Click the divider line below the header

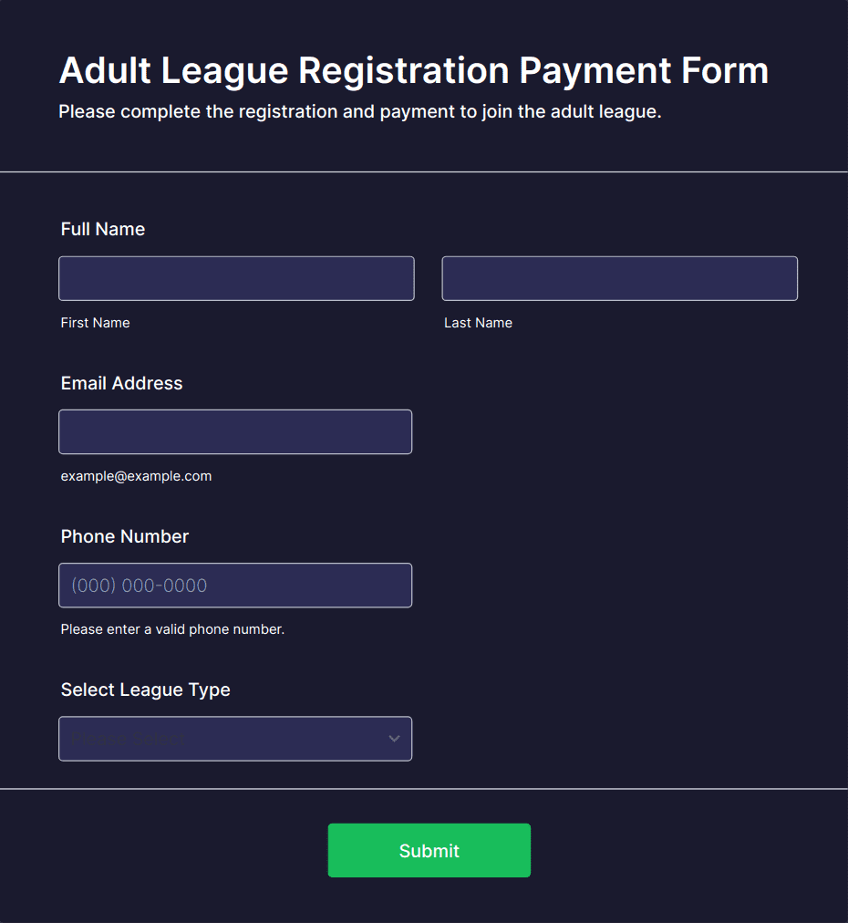[424, 171]
